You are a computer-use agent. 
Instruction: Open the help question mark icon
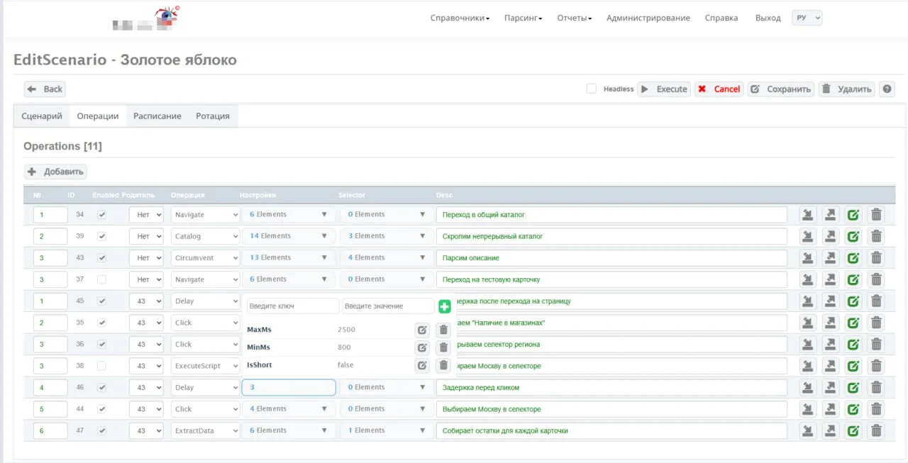pyautogui.click(x=887, y=89)
